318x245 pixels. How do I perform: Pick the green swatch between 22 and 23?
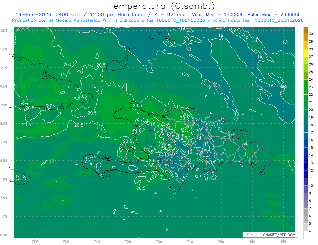[x=306, y=91]
